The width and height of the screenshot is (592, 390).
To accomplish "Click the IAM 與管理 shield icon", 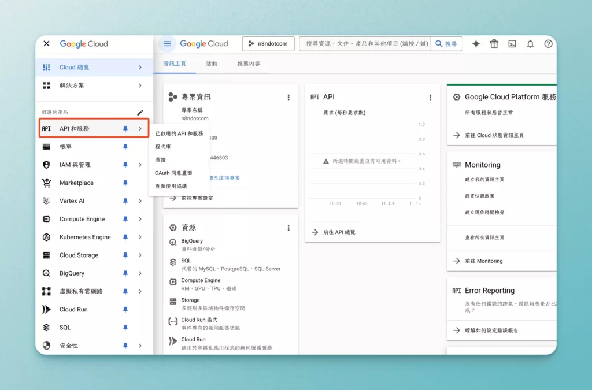I will 46,165.
